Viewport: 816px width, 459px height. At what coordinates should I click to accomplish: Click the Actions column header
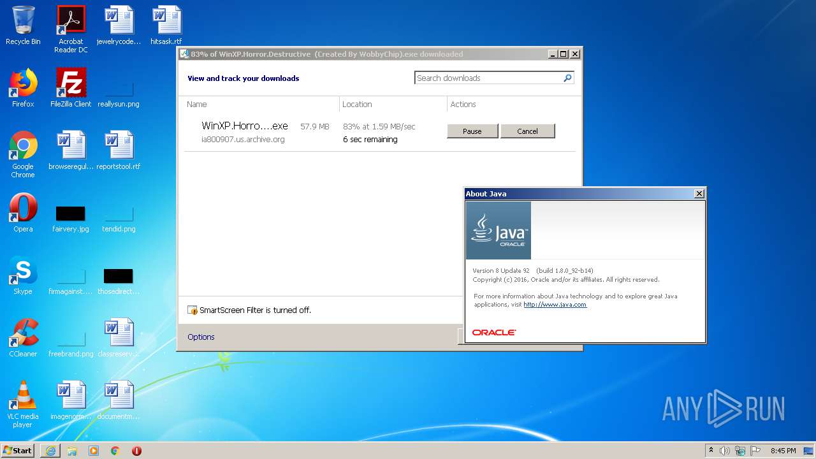click(x=463, y=104)
